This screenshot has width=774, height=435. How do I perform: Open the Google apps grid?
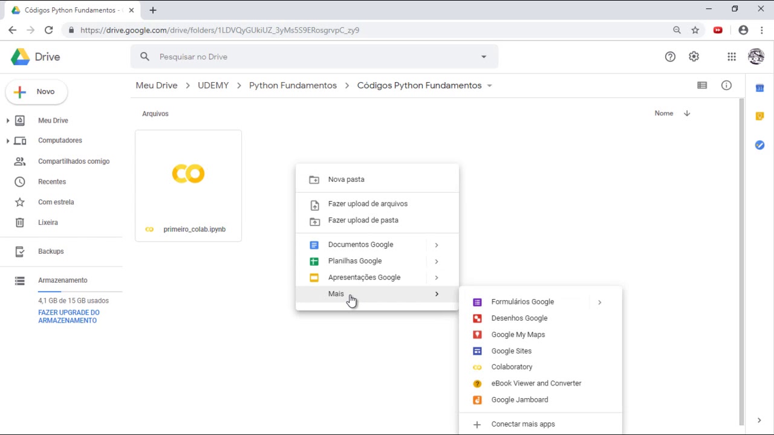coord(732,57)
